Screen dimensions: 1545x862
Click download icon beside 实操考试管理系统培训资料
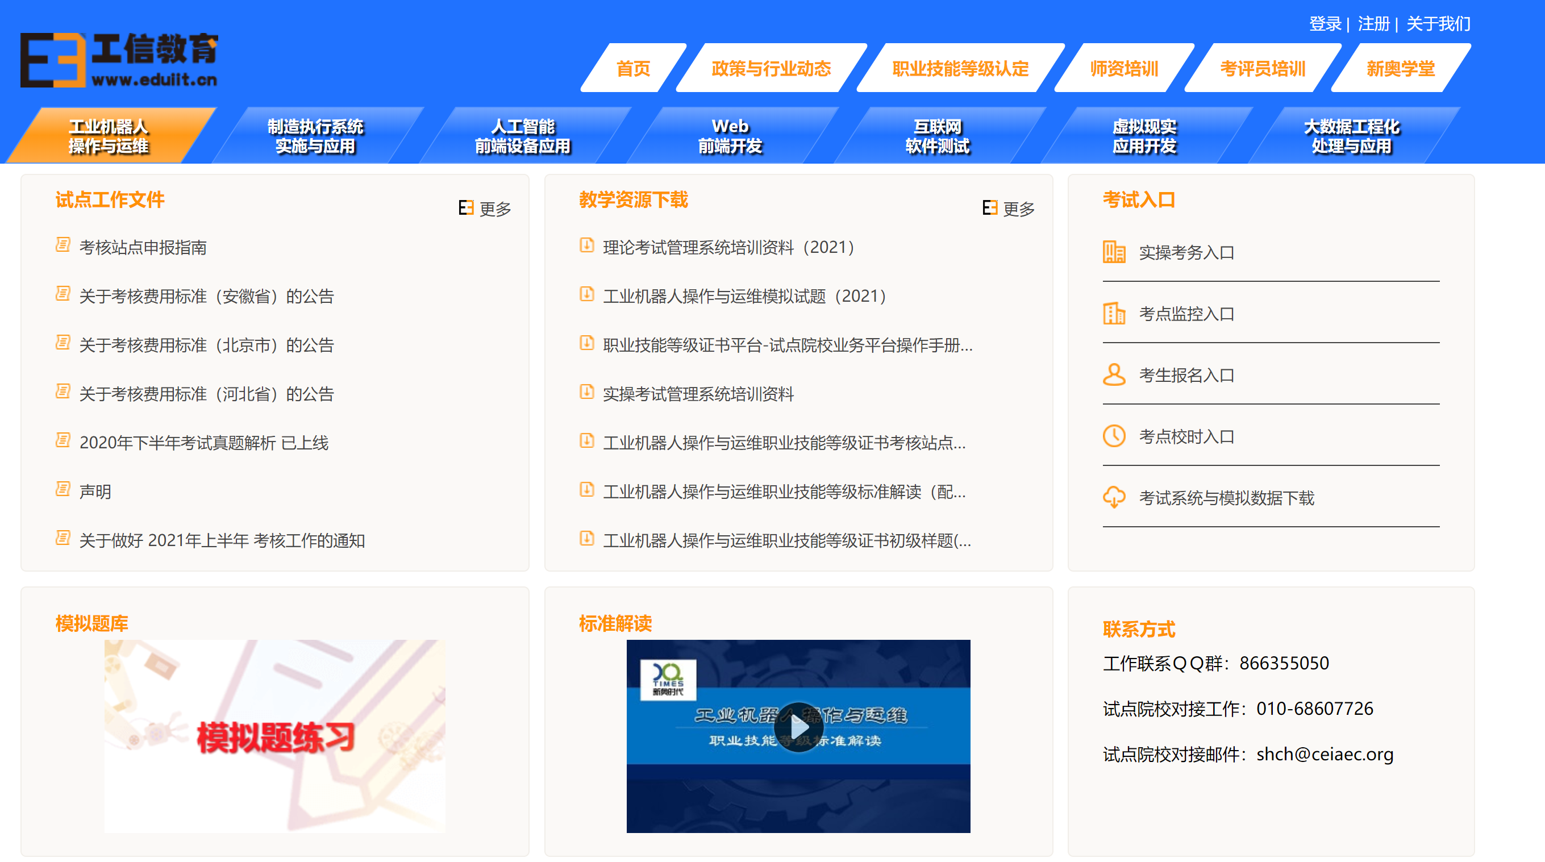tap(586, 392)
